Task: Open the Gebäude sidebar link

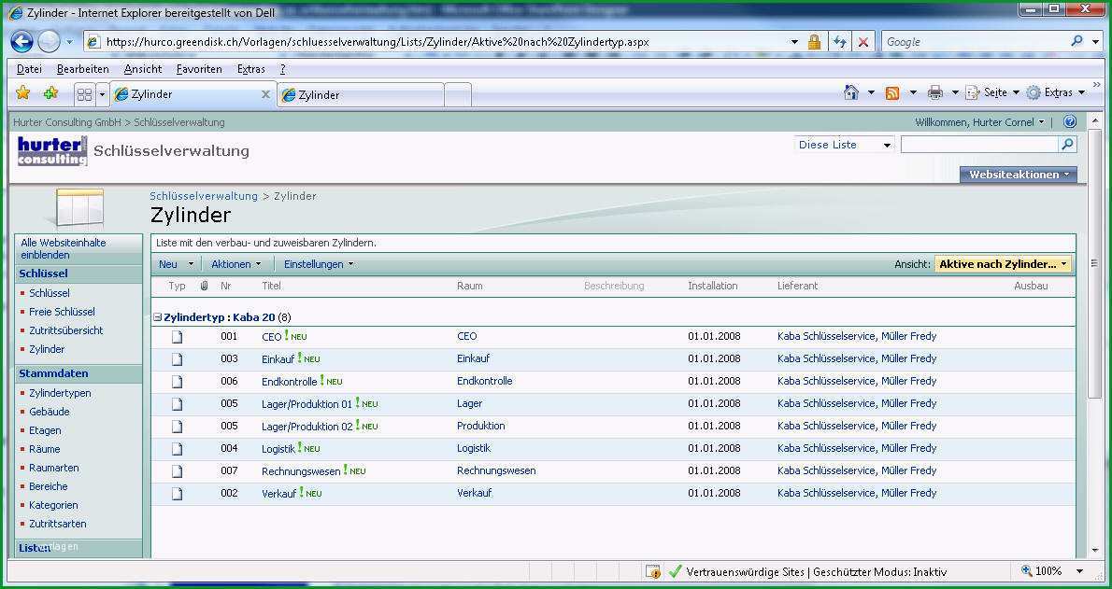Action: (x=49, y=412)
